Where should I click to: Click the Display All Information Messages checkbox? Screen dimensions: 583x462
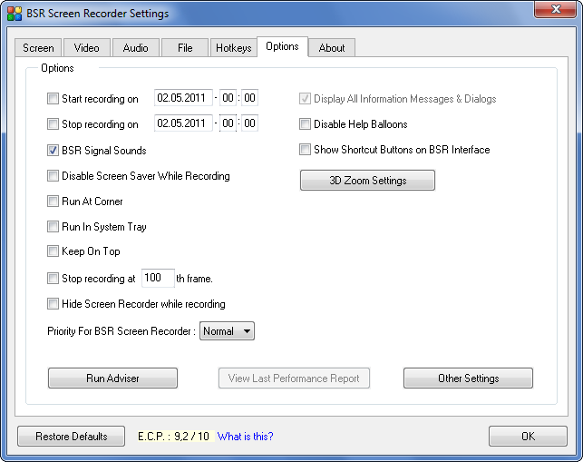tap(305, 99)
